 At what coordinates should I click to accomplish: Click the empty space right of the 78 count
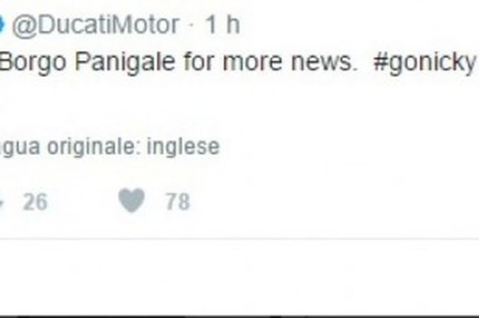(333, 202)
